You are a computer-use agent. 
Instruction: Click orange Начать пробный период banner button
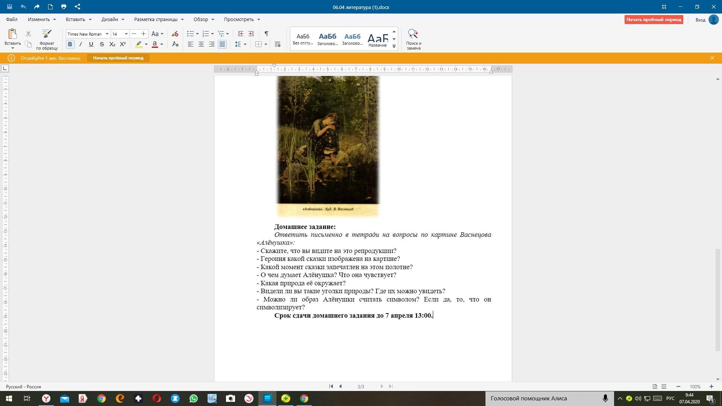pos(118,58)
